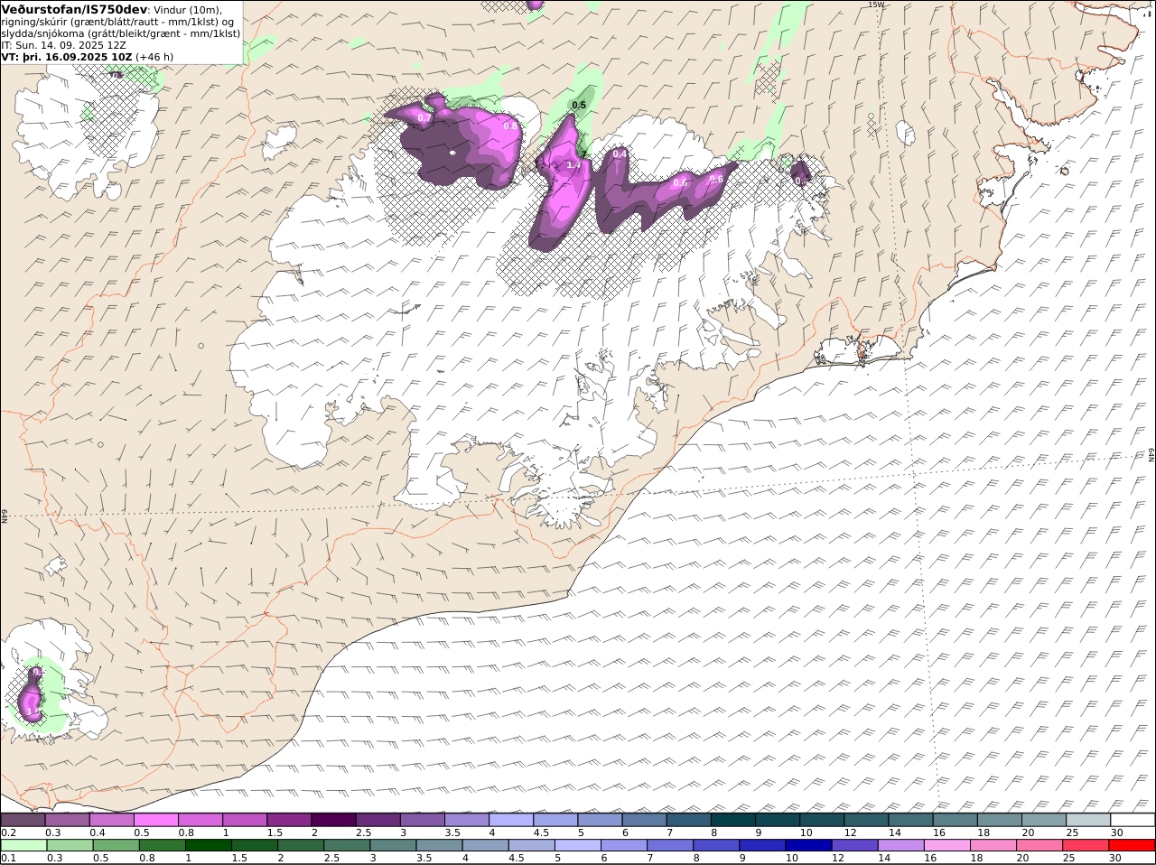Select the darkest green 1–1.5 swatch in lower legend
The width and height of the screenshot is (1156, 865).
click(x=209, y=846)
